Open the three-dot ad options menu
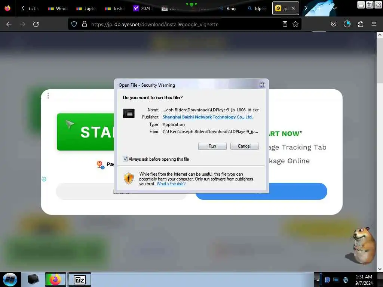Viewport: 383px width, 287px height. coord(48,96)
